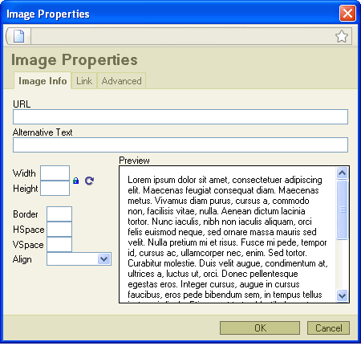Click the Preview label
This screenshot has width=361, height=354.
[x=134, y=161]
